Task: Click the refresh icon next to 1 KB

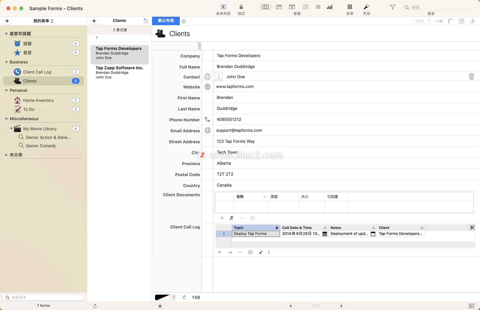Action: (184, 297)
